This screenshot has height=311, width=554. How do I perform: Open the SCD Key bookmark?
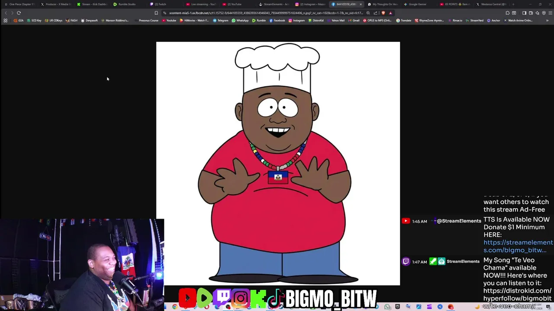[34, 20]
